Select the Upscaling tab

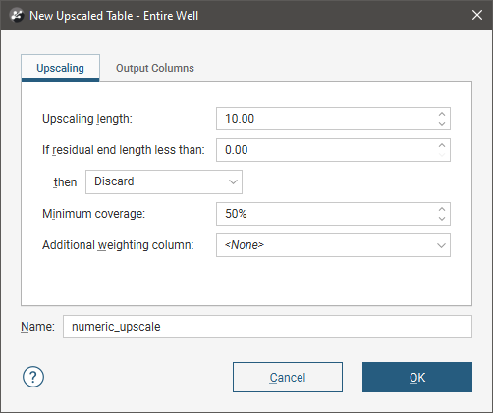point(60,68)
